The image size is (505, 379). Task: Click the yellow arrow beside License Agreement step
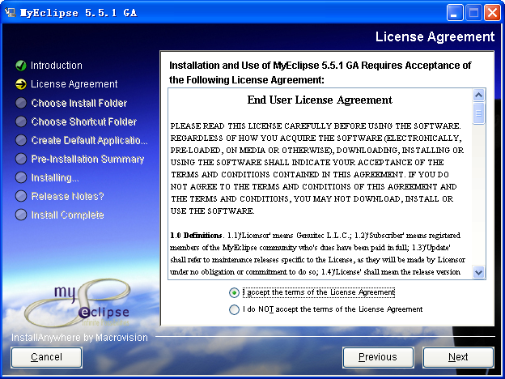pyautogui.click(x=21, y=84)
